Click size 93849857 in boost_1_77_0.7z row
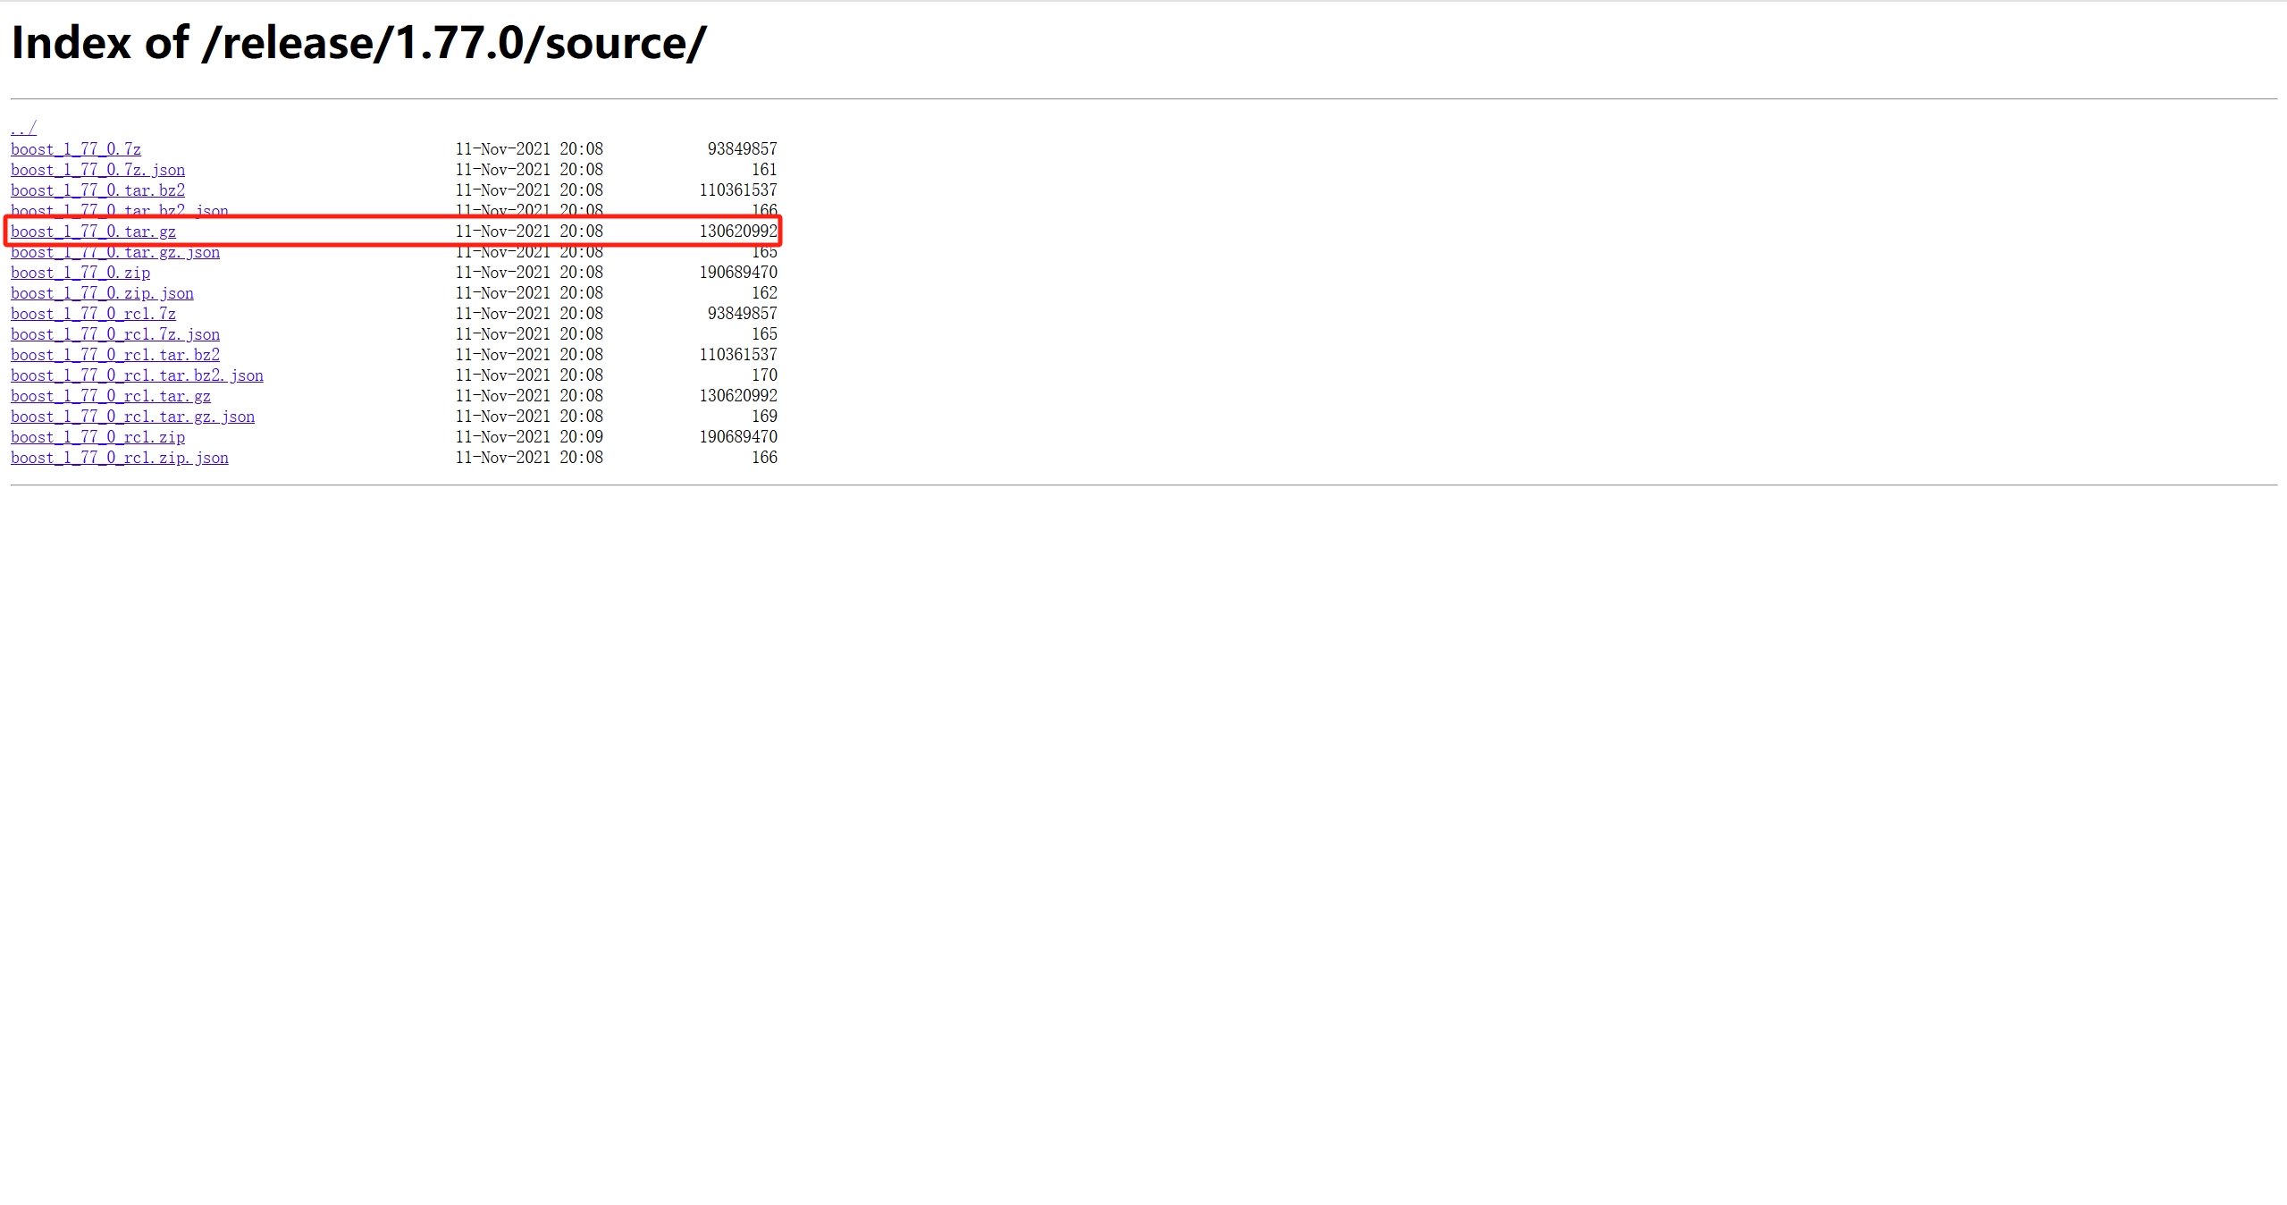This screenshot has width=2287, height=1205. 743,148
